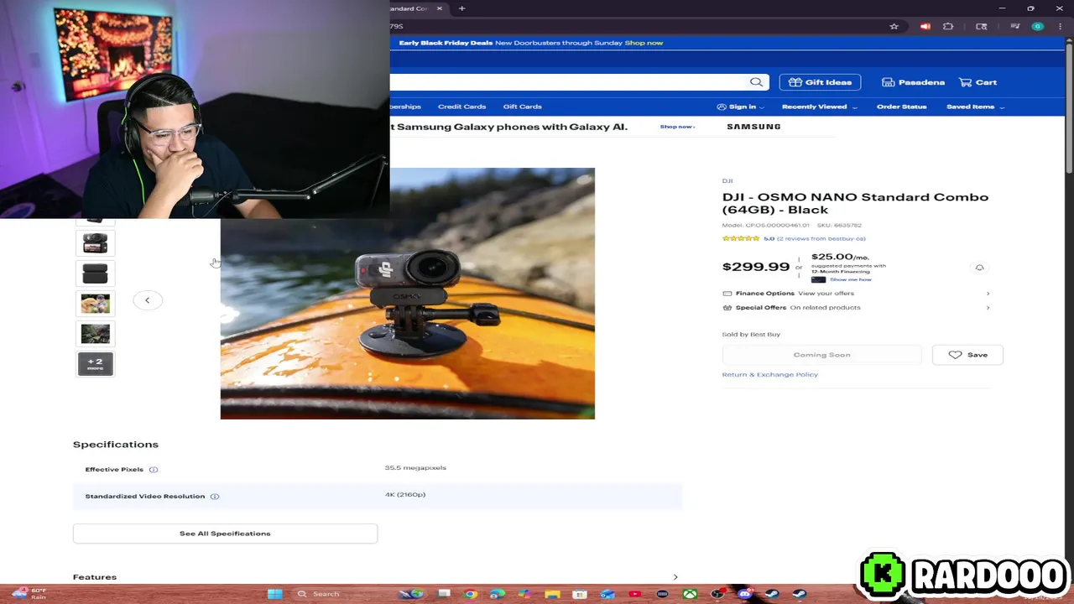Click See All Specifications button

point(225,534)
